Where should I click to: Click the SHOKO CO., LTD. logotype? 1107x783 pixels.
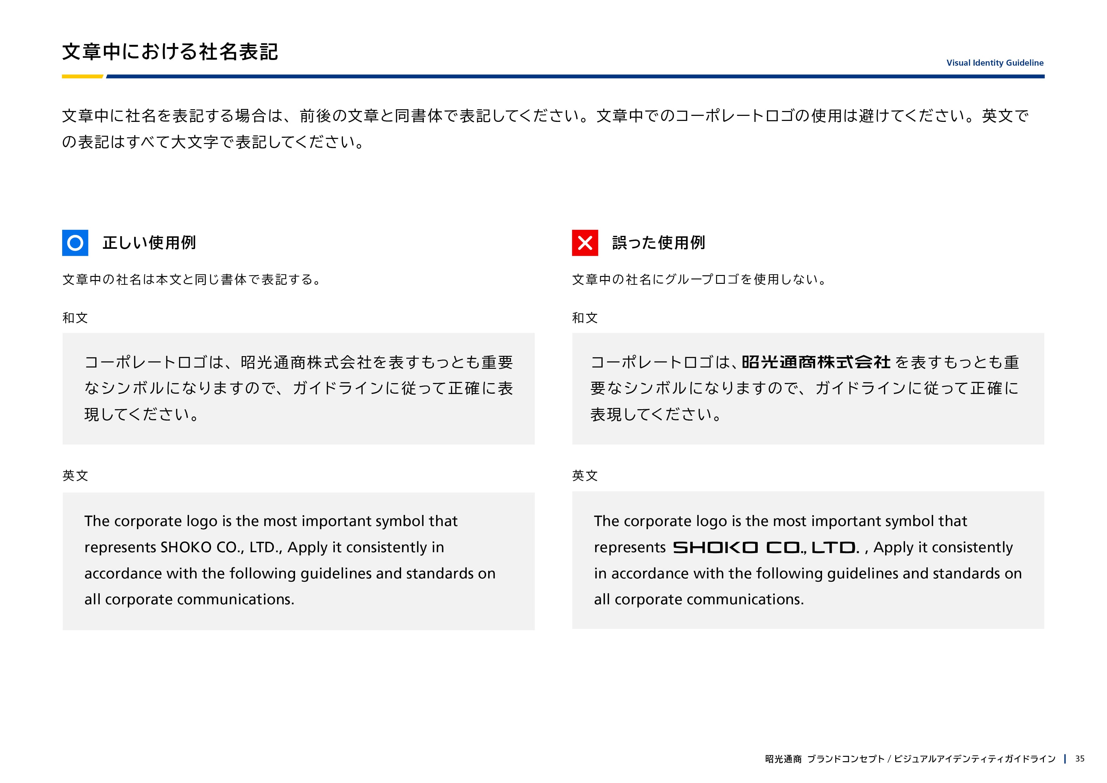click(x=766, y=547)
